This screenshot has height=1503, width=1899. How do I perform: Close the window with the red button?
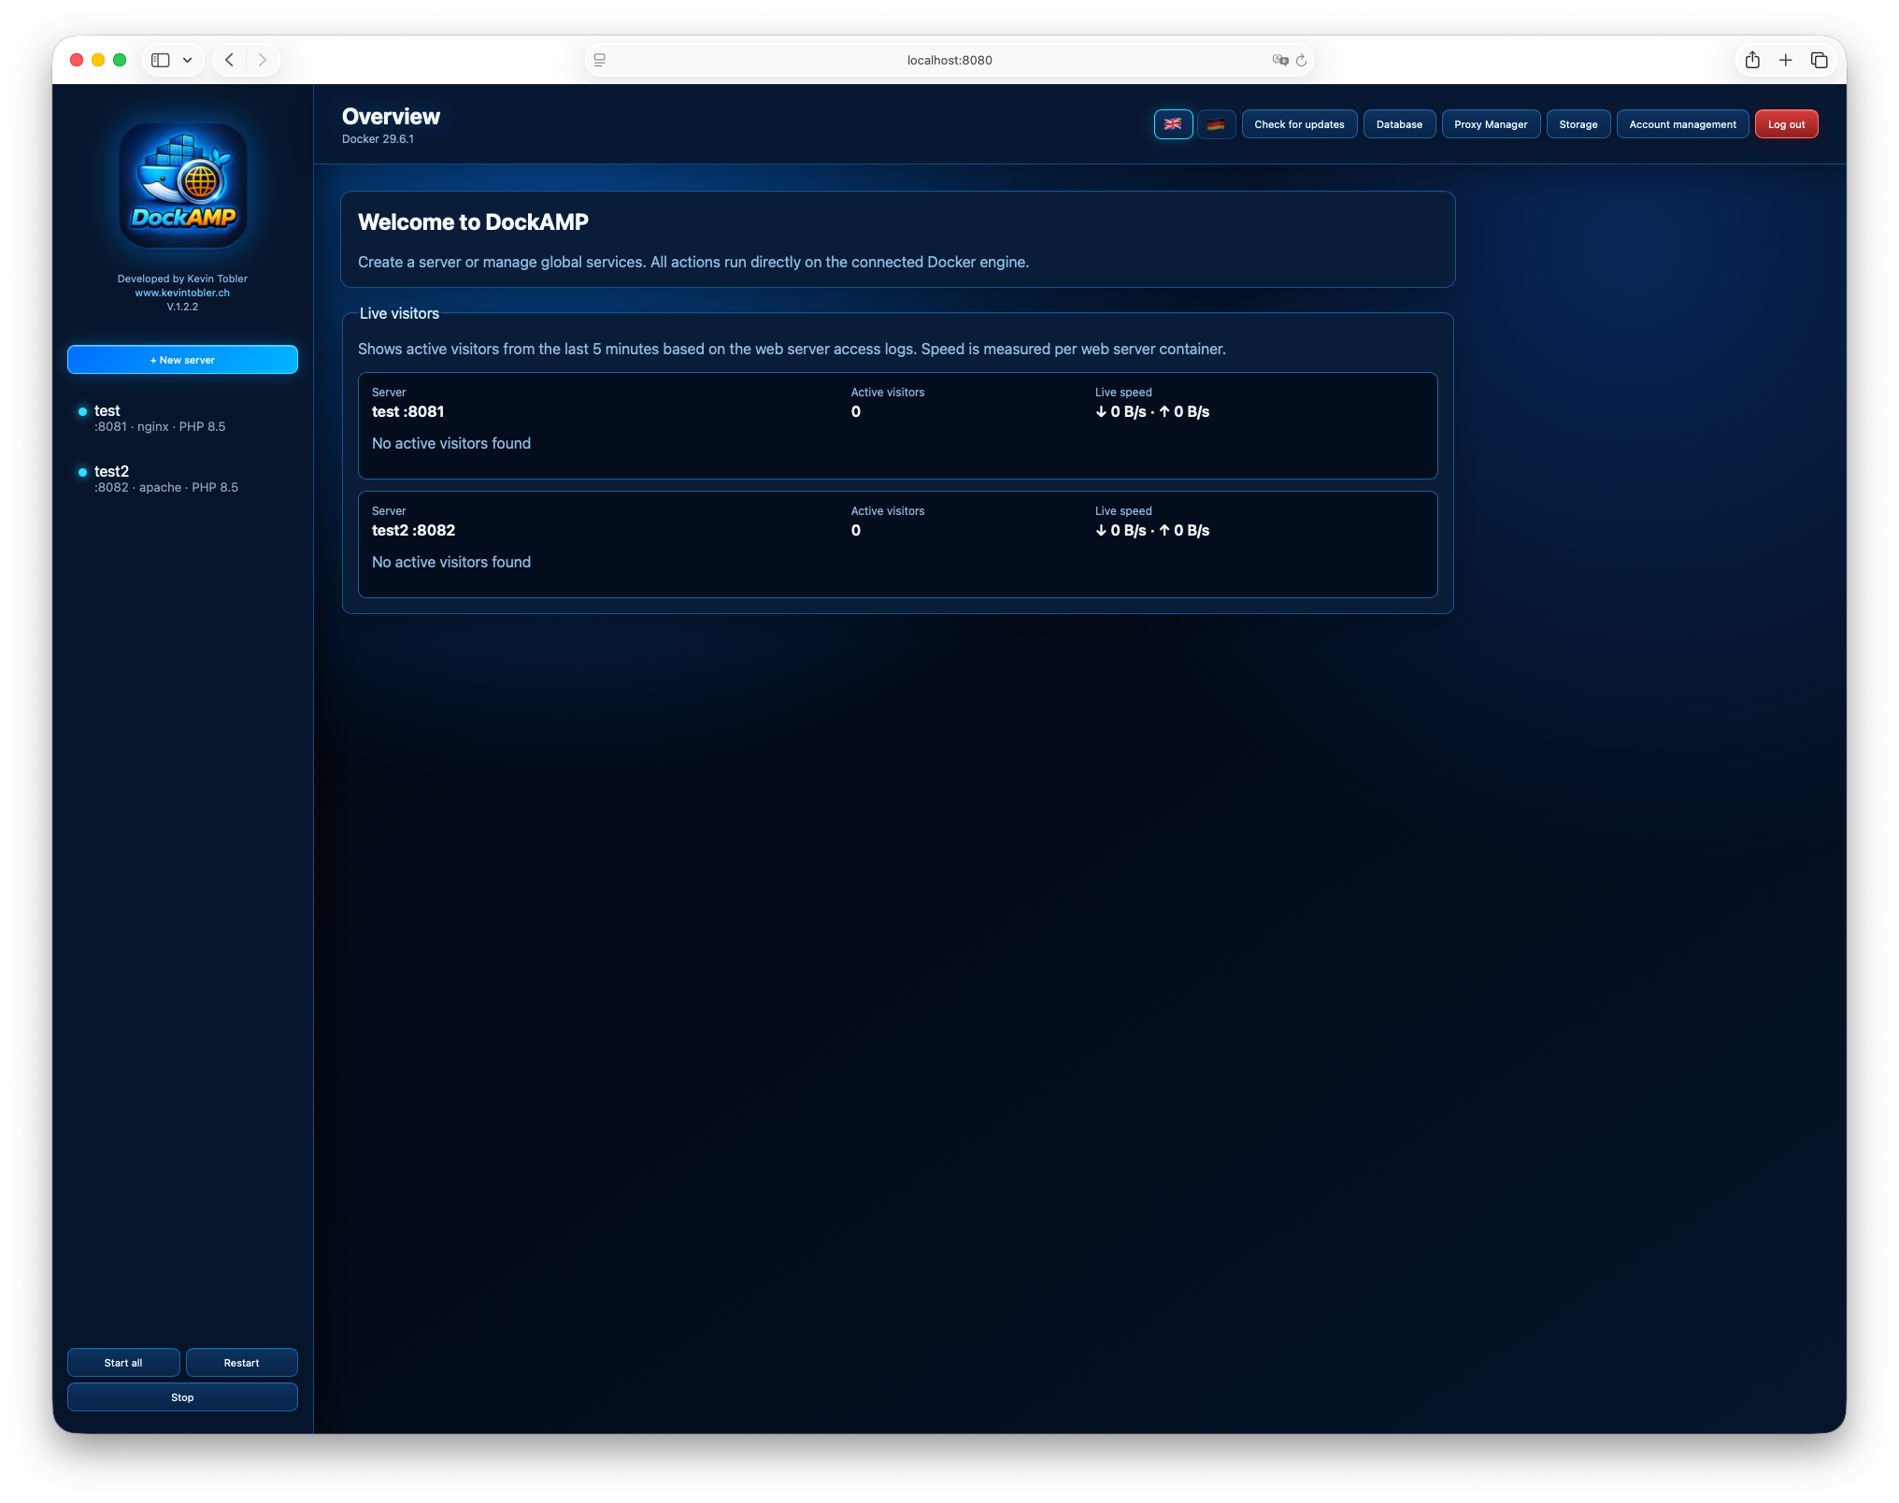coord(77,60)
